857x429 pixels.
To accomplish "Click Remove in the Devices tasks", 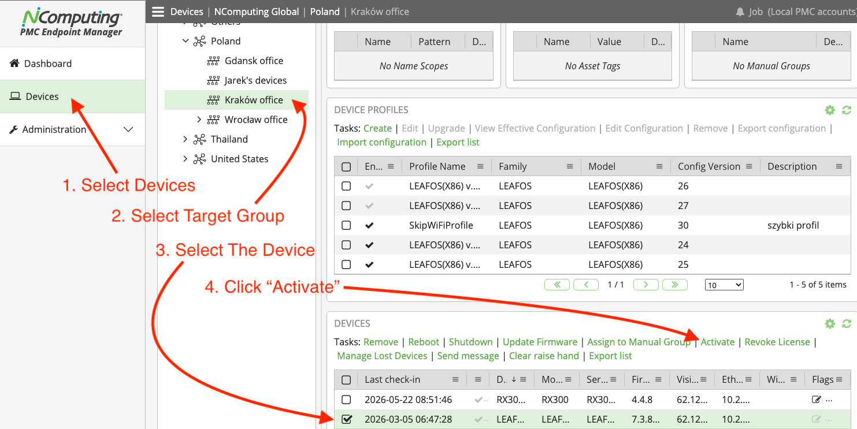I will point(381,342).
